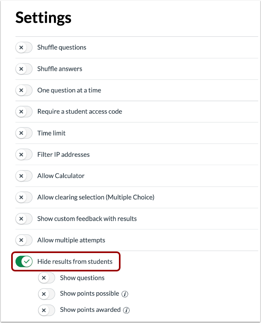Enable Show points possible switch
This screenshot has height=323, width=261.
tap(46, 294)
